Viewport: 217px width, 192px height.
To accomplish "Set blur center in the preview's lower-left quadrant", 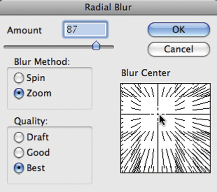I will 139,144.
